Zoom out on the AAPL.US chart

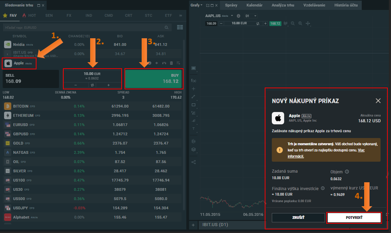click(293, 24)
